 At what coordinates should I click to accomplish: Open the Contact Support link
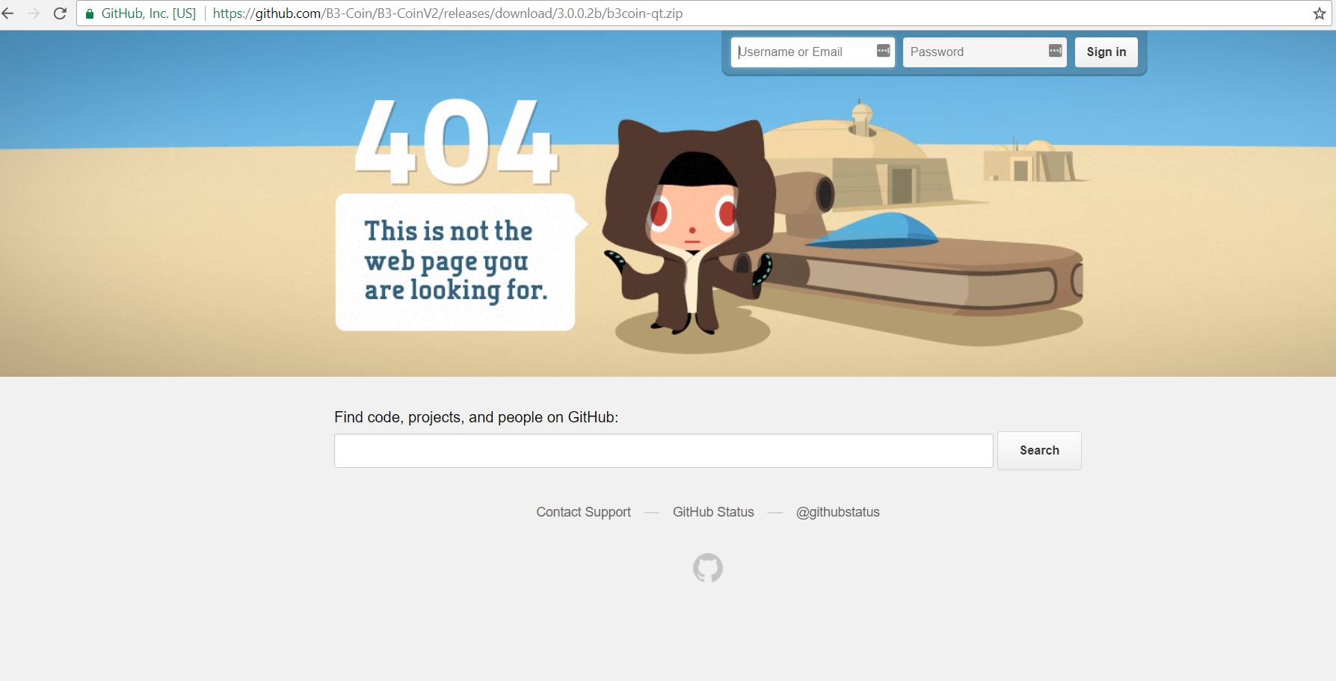click(583, 512)
